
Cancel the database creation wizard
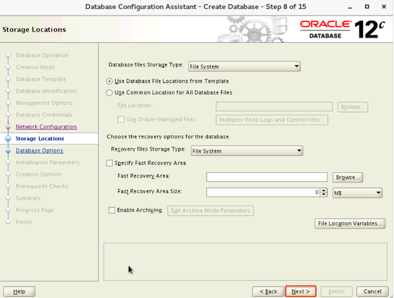pyautogui.click(x=372, y=291)
